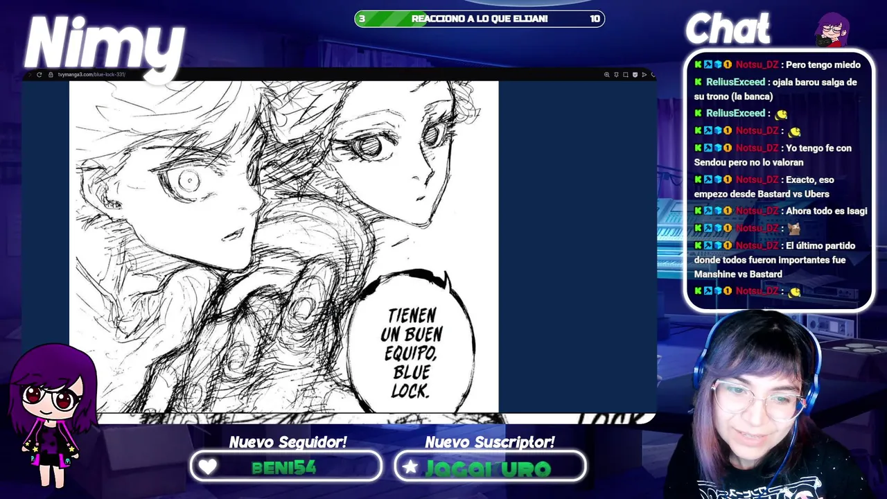
Task: Click the square icon left of the shield
Action: tap(625, 74)
